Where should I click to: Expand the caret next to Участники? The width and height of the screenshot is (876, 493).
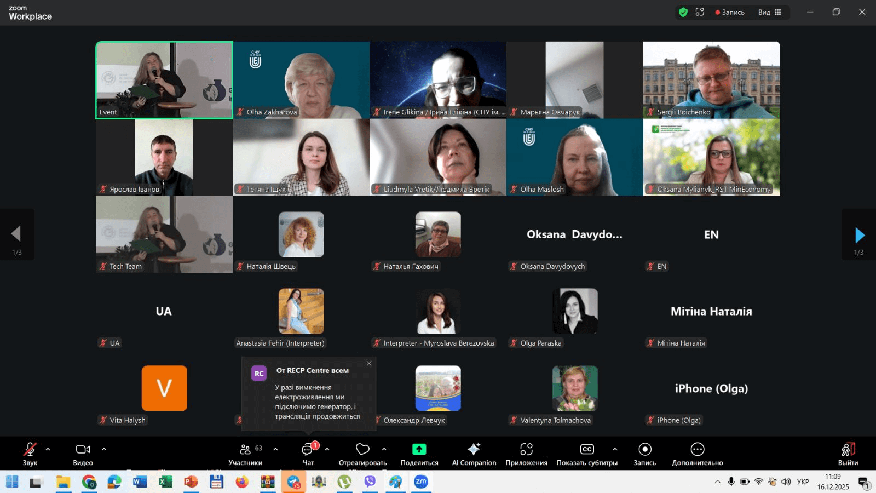(x=275, y=449)
